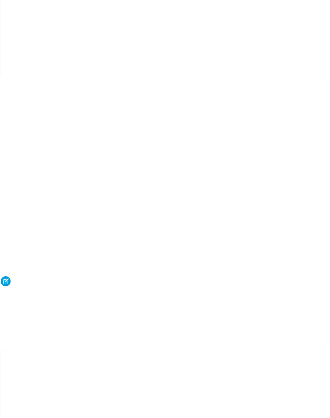Click inside the empty top bordered box
This screenshot has width=330, height=418.
point(165,37)
